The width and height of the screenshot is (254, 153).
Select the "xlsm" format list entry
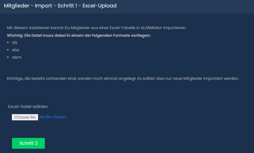(17, 57)
